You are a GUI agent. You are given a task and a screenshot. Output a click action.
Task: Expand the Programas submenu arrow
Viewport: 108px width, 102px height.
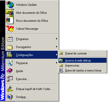coord(57,39)
